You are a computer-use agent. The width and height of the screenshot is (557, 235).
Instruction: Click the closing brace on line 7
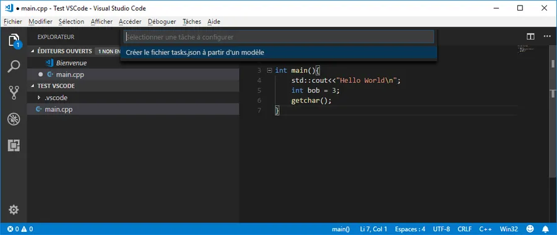point(277,111)
